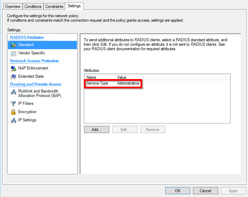Click the Extended State monitor icon
Viewport: 248px width, 197px height.
tap(13, 77)
